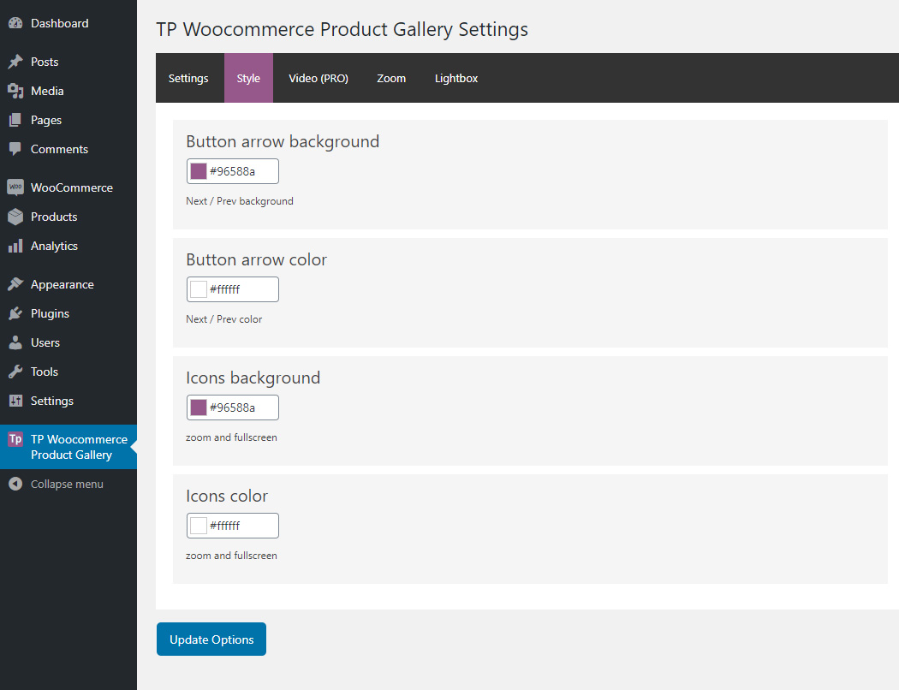Open the Tools menu link
Viewport: 899px width, 690px height.
point(45,372)
